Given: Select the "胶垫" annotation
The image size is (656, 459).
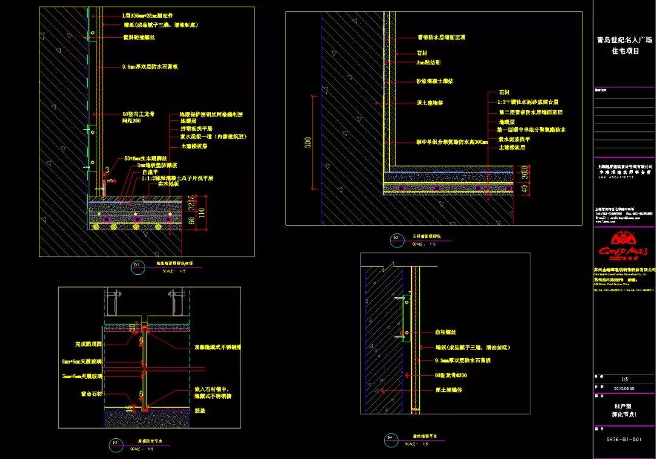Looking at the screenshot, I should (x=200, y=410).
